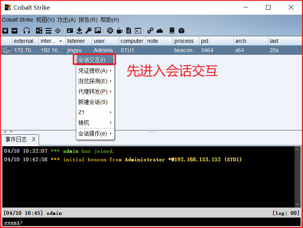
Task: Switch to the session table view icon
Action: (x=48, y=30)
